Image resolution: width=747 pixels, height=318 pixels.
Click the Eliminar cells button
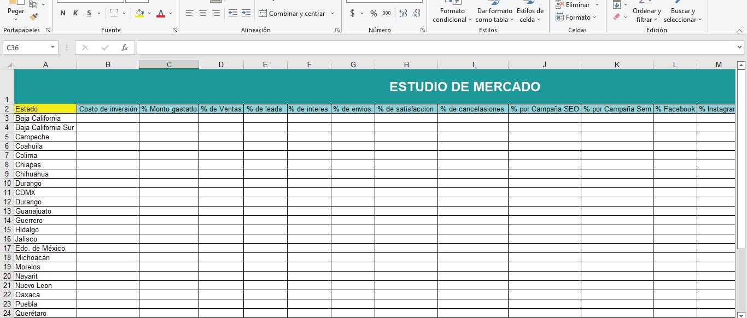pyautogui.click(x=577, y=4)
